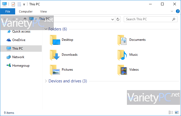181x116 pixels.
Task: Click the Pictures folder name
Action: tap(67, 70)
